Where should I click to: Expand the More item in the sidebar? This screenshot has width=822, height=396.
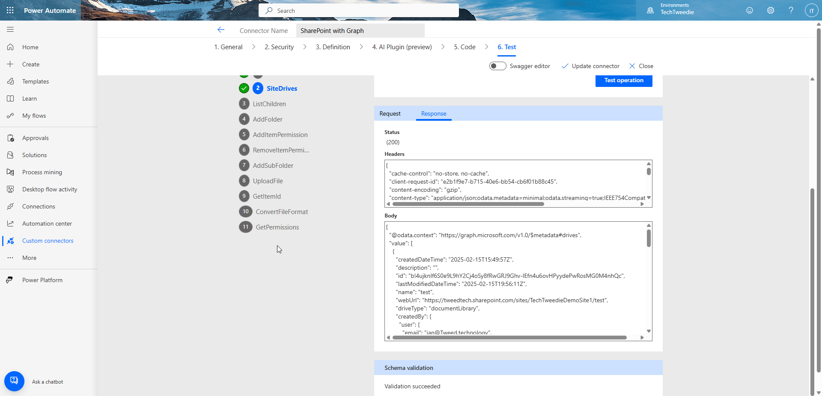(29, 258)
